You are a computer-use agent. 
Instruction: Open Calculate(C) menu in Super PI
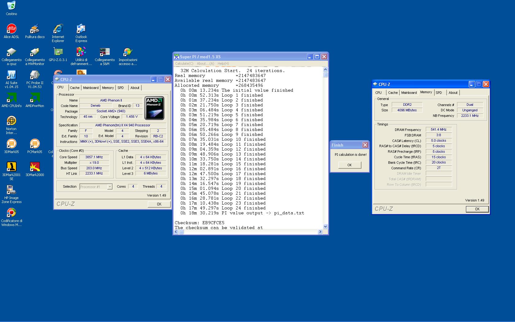[184, 63]
